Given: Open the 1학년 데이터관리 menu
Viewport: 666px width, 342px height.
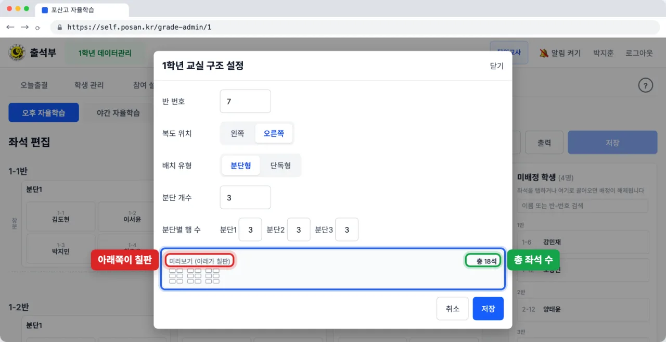Looking at the screenshot, I should (x=105, y=53).
